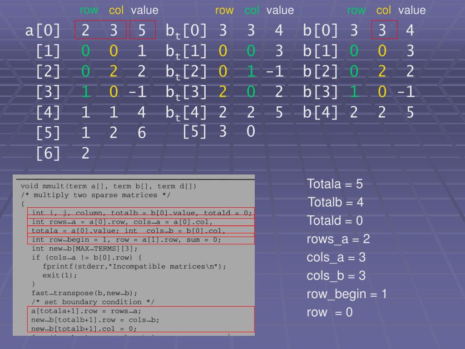The width and height of the screenshot is (465, 349).
Task: Select the 'fast_transpose(b,new_b);' line
Action: click(x=84, y=293)
